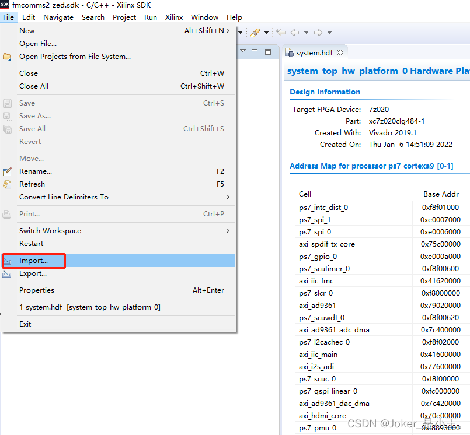Open the Forward history dropdown arrow

point(329,33)
